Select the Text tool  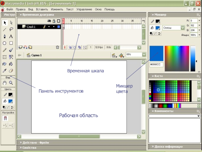click(11, 36)
